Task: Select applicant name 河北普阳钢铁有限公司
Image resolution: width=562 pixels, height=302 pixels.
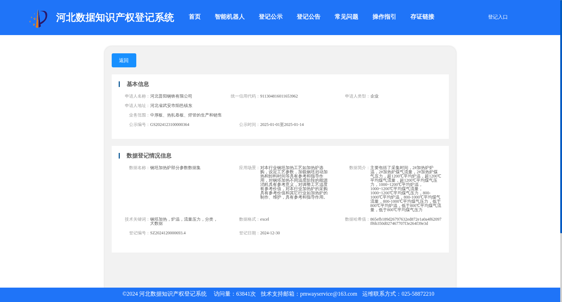Action: coord(171,96)
